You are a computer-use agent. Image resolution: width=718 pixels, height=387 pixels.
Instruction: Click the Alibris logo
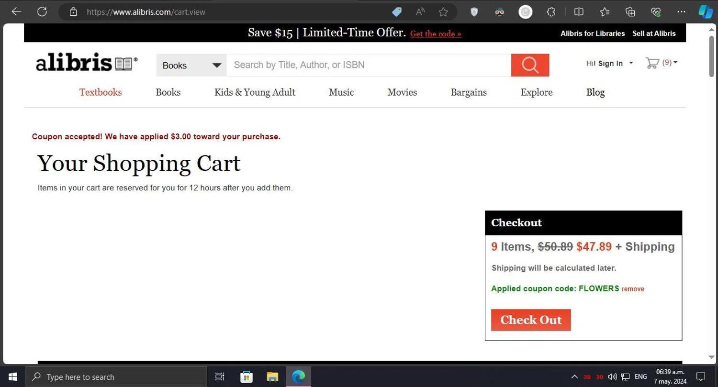[87, 63]
